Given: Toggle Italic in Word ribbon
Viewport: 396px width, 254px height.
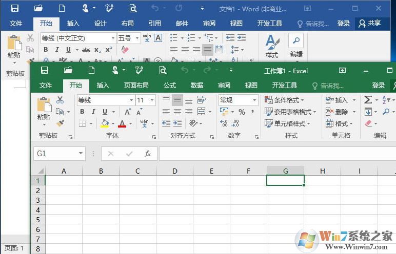Looking at the screenshot, I should [57, 50].
